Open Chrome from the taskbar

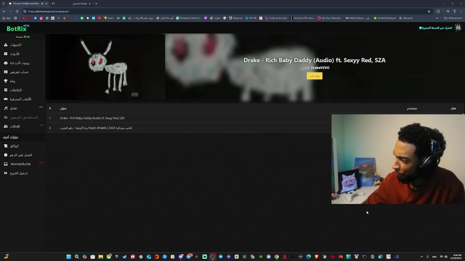276,257
